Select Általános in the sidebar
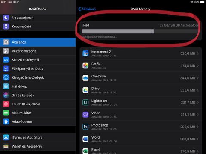 click(38, 42)
